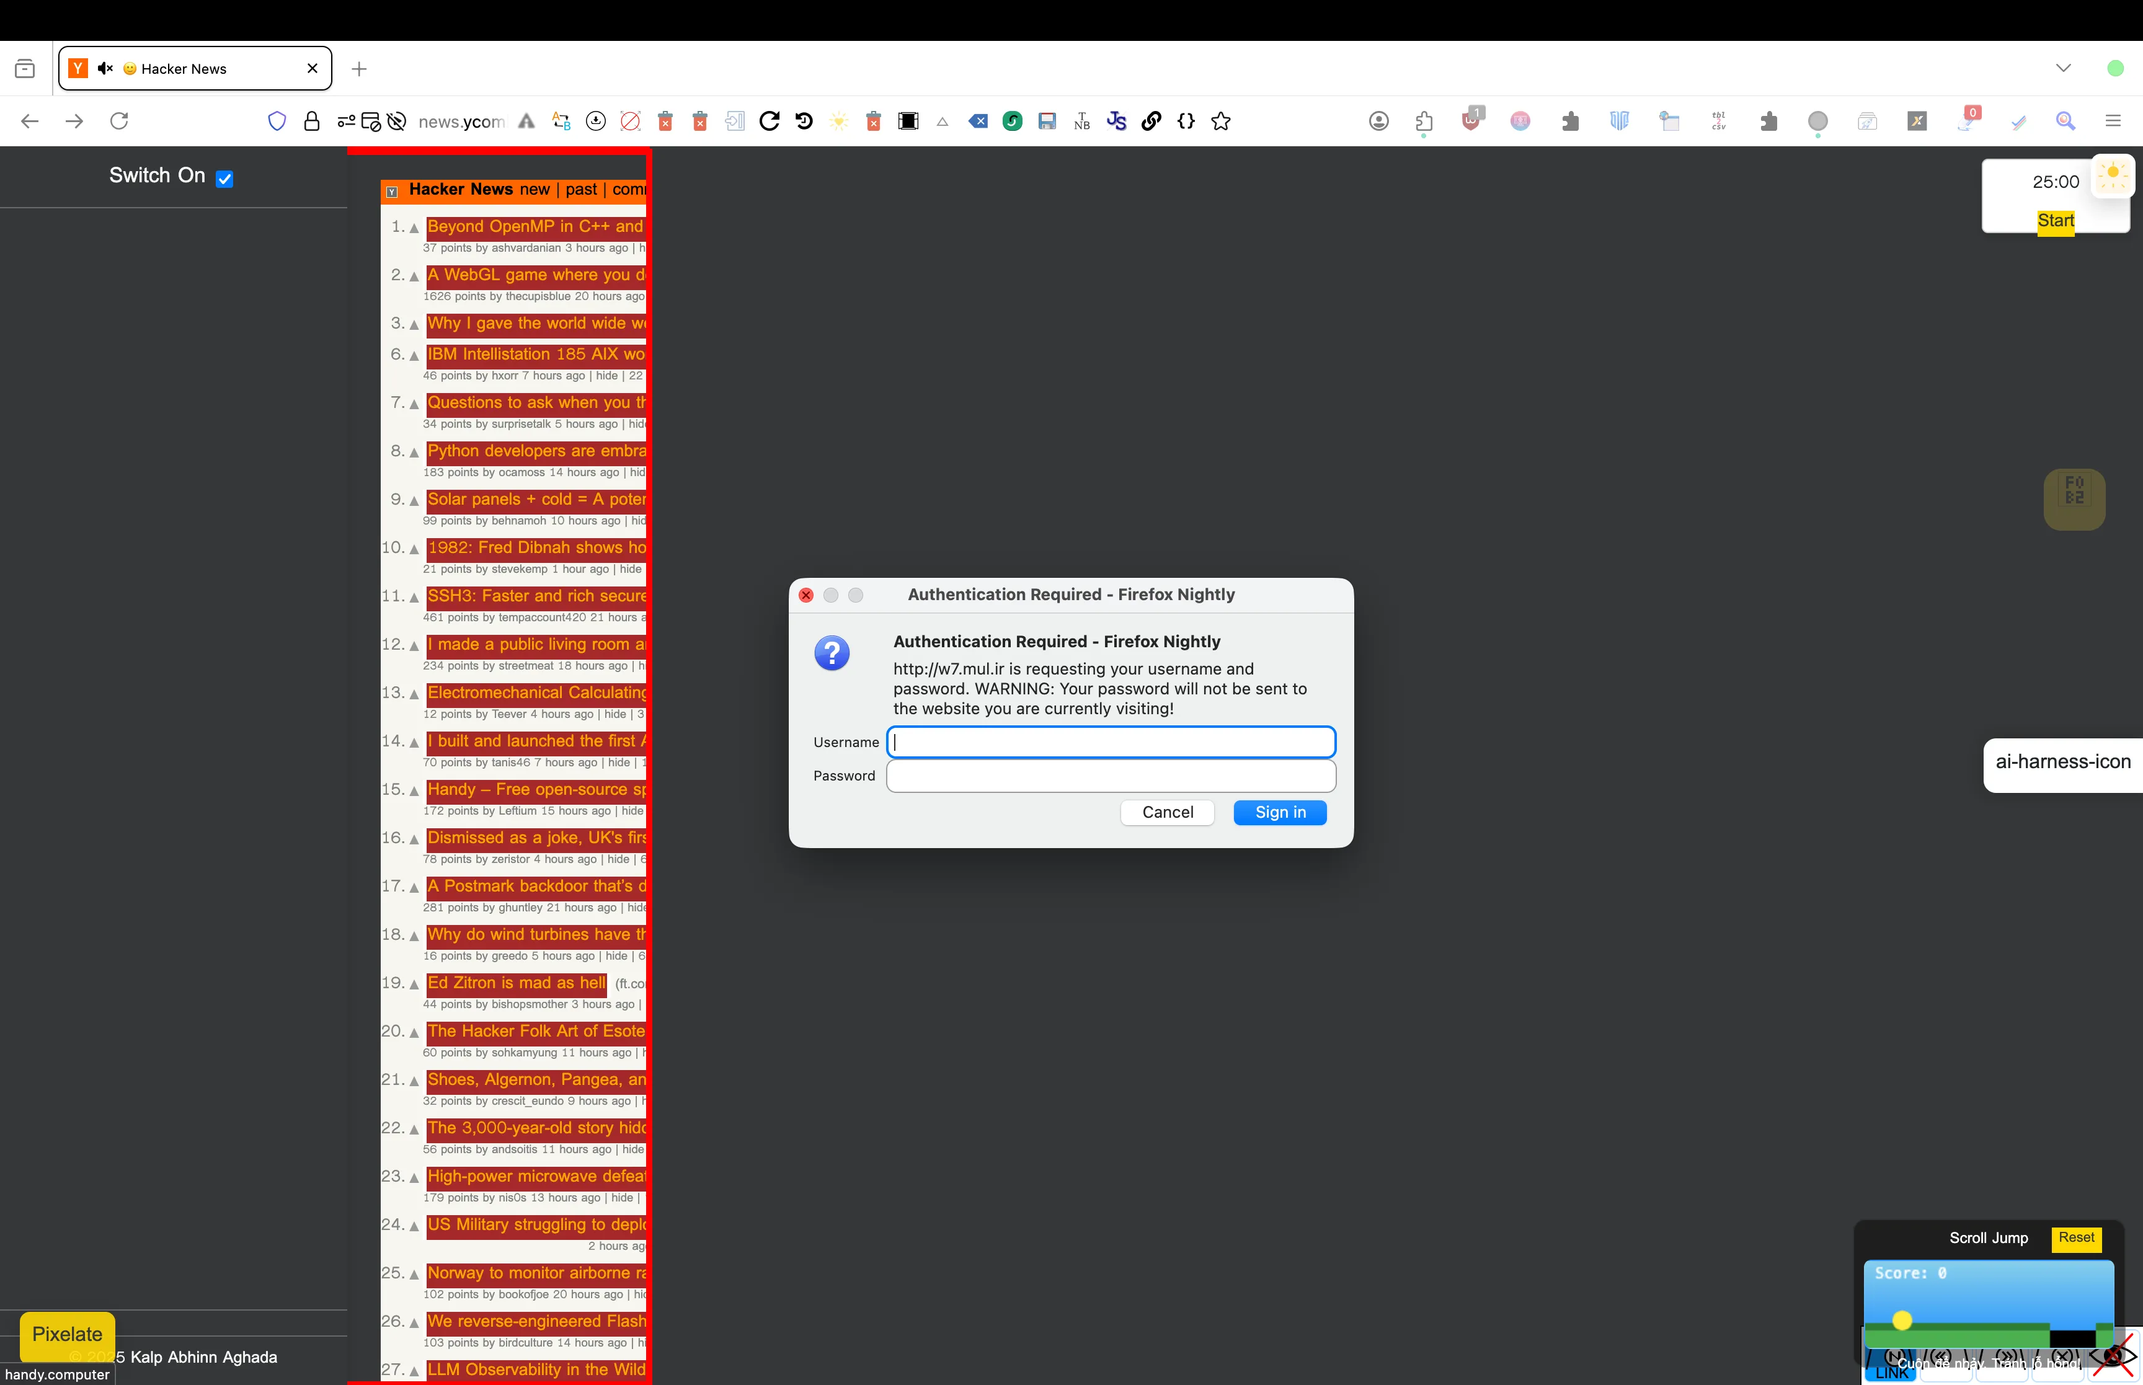Copy link using the chain icon
The width and height of the screenshot is (2143, 1385).
click(x=1151, y=120)
